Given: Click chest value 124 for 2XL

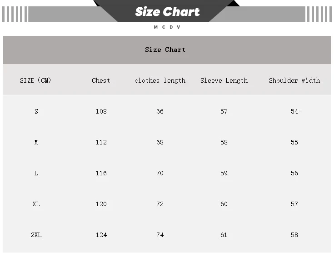Looking at the screenshot, I should [x=101, y=235].
